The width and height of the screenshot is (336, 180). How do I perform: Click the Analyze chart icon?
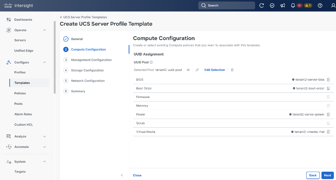[x=9, y=137]
